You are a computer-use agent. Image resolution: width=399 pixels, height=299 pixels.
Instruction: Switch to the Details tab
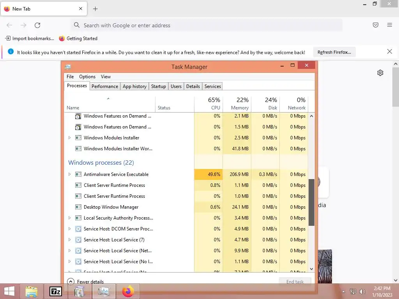tap(193, 86)
